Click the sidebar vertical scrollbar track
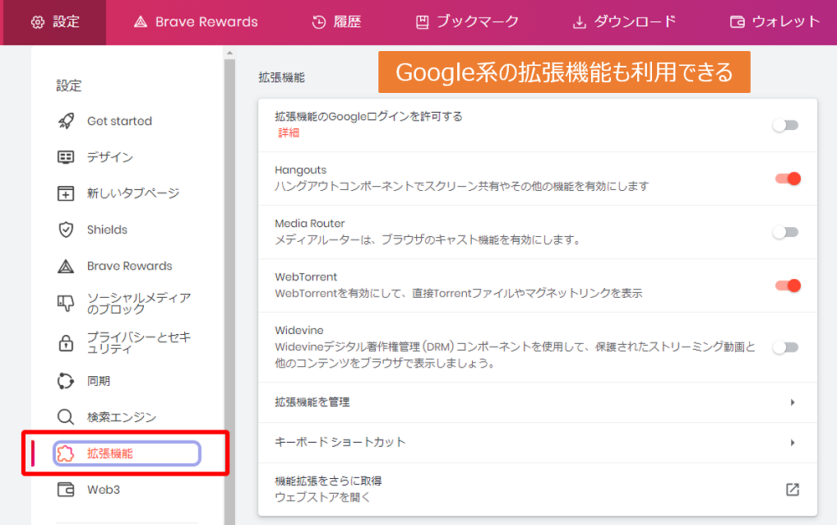Viewport: 837px width, 525px height. point(229,291)
